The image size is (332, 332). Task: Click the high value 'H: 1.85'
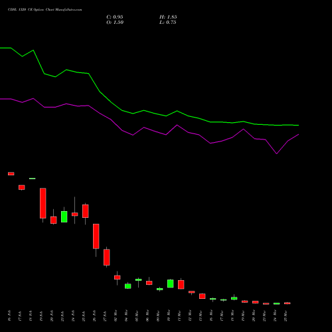click(x=168, y=17)
